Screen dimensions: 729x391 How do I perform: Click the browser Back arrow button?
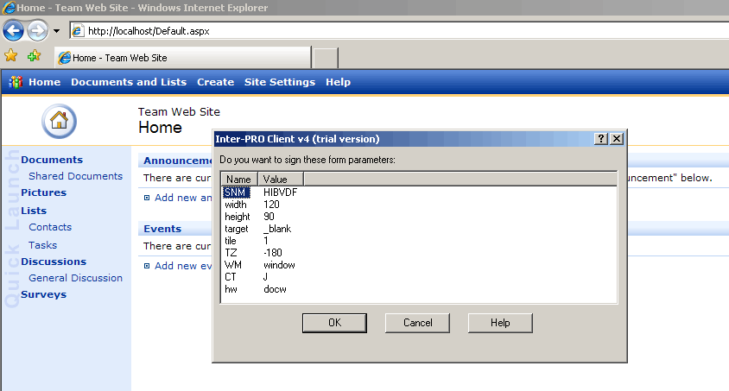13,31
